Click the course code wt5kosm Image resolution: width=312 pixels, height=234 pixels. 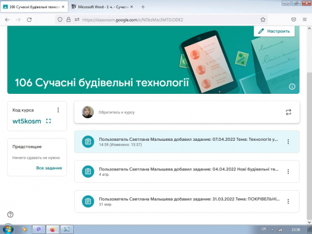point(27,121)
